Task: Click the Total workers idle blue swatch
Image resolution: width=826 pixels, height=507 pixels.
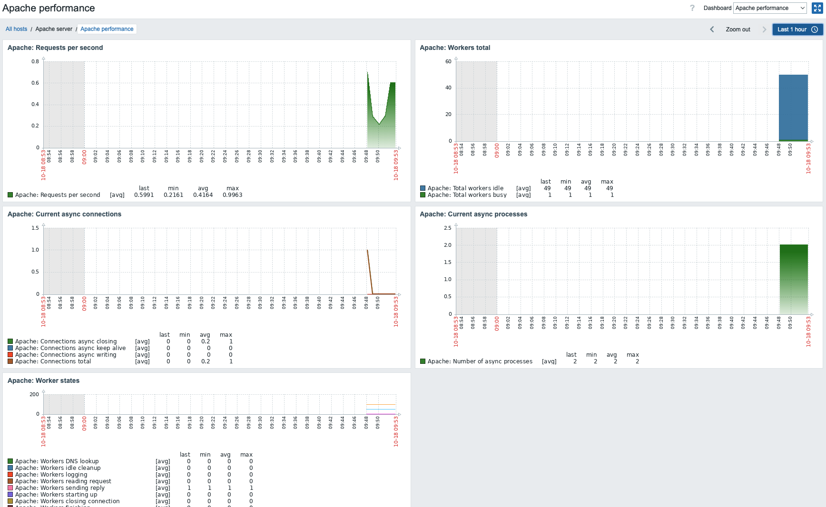Action: 423,188
